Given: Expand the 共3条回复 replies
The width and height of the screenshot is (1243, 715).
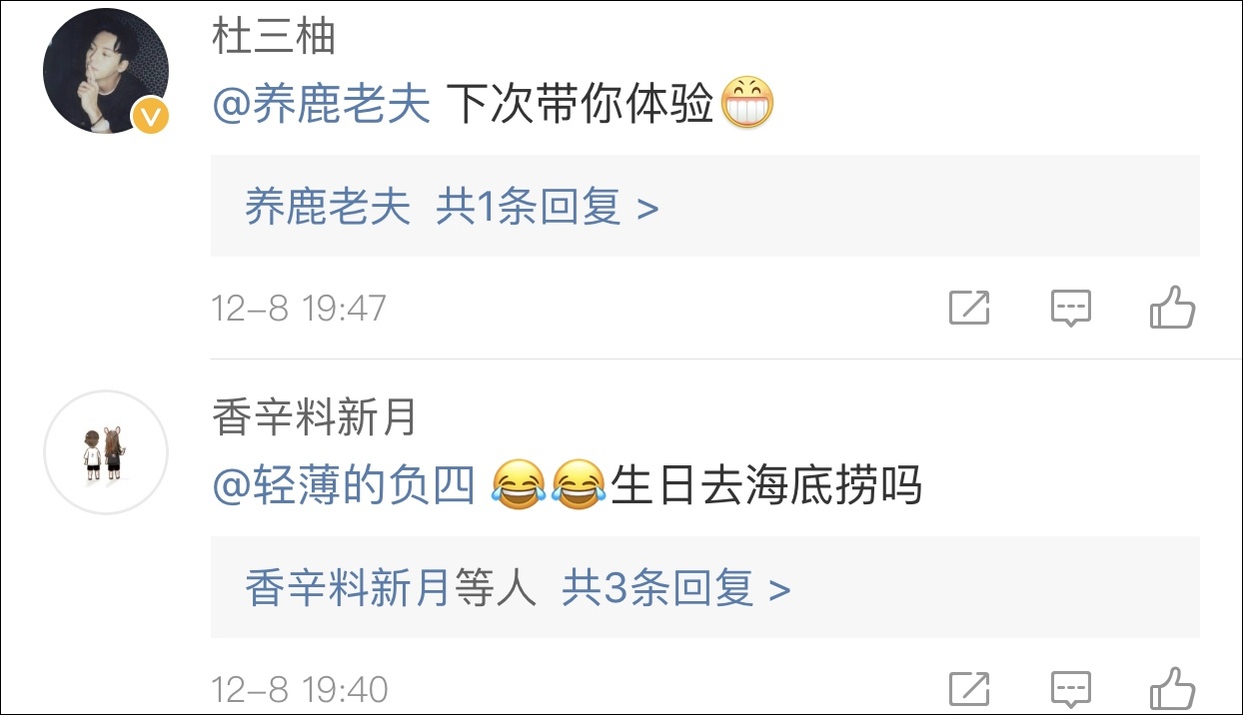Looking at the screenshot, I should (x=676, y=589).
